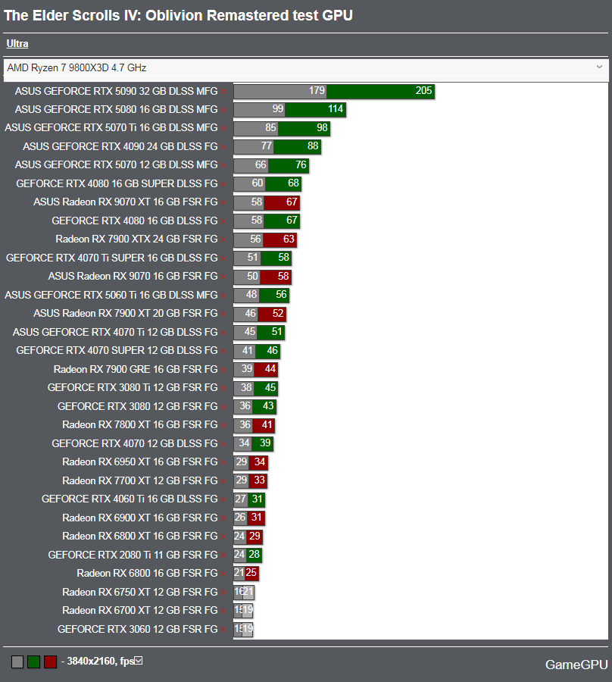
Task: Click the red X beside RTX 5080 16 GB
Action: tap(223, 110)
